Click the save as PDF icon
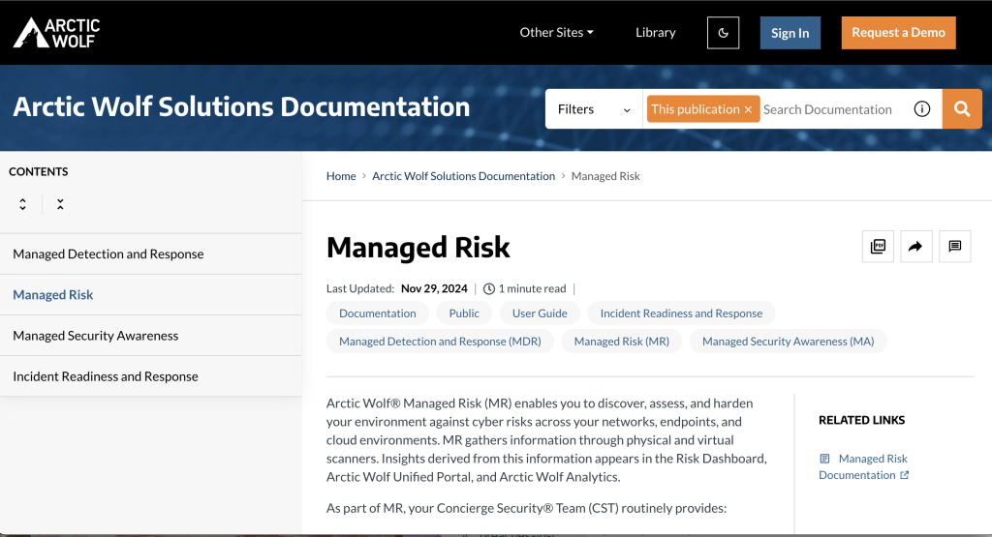Screen dimensions: 992x537 click(x=878, y=247)
